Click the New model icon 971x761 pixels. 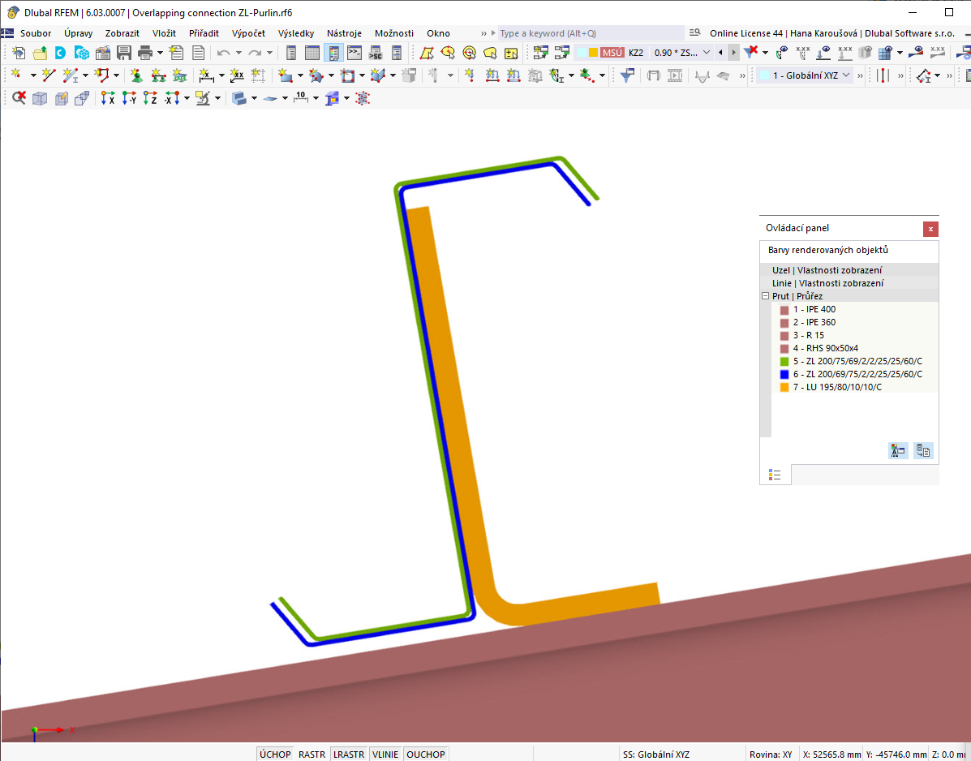(19, 54)
